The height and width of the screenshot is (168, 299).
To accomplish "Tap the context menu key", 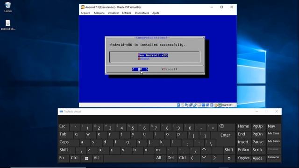I will [x=229, y=158].
